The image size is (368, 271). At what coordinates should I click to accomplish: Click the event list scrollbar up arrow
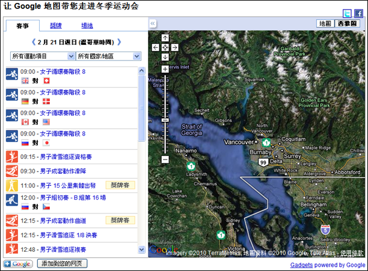[141, 71]
